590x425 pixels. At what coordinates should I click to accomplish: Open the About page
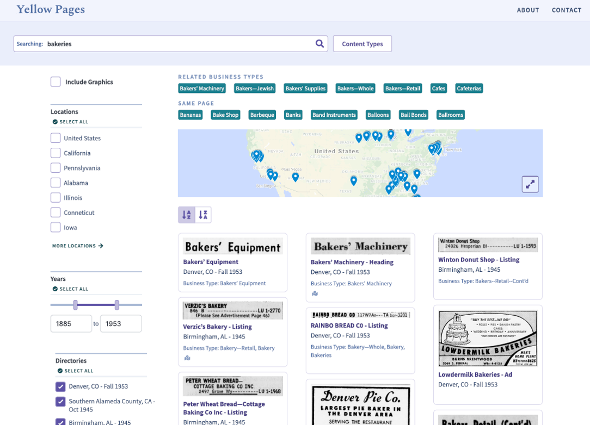point(528,10)
